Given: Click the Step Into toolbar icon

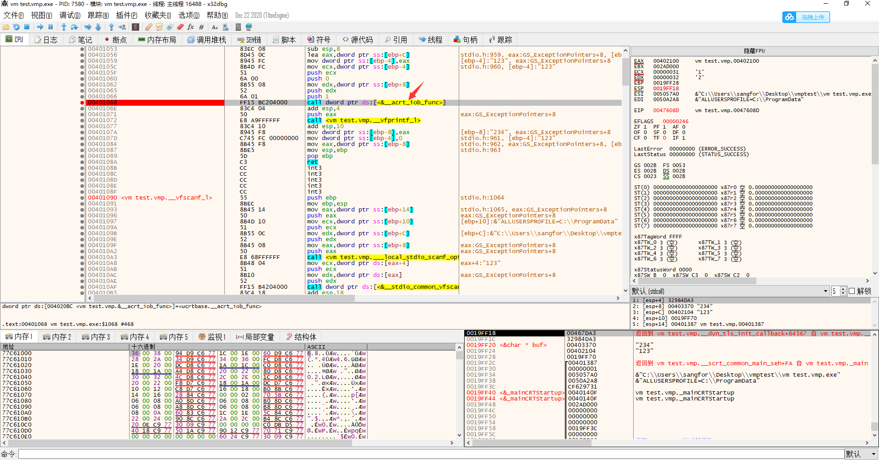Looking at the screenshot, I should pyautogui.click(x=64, y=27).
